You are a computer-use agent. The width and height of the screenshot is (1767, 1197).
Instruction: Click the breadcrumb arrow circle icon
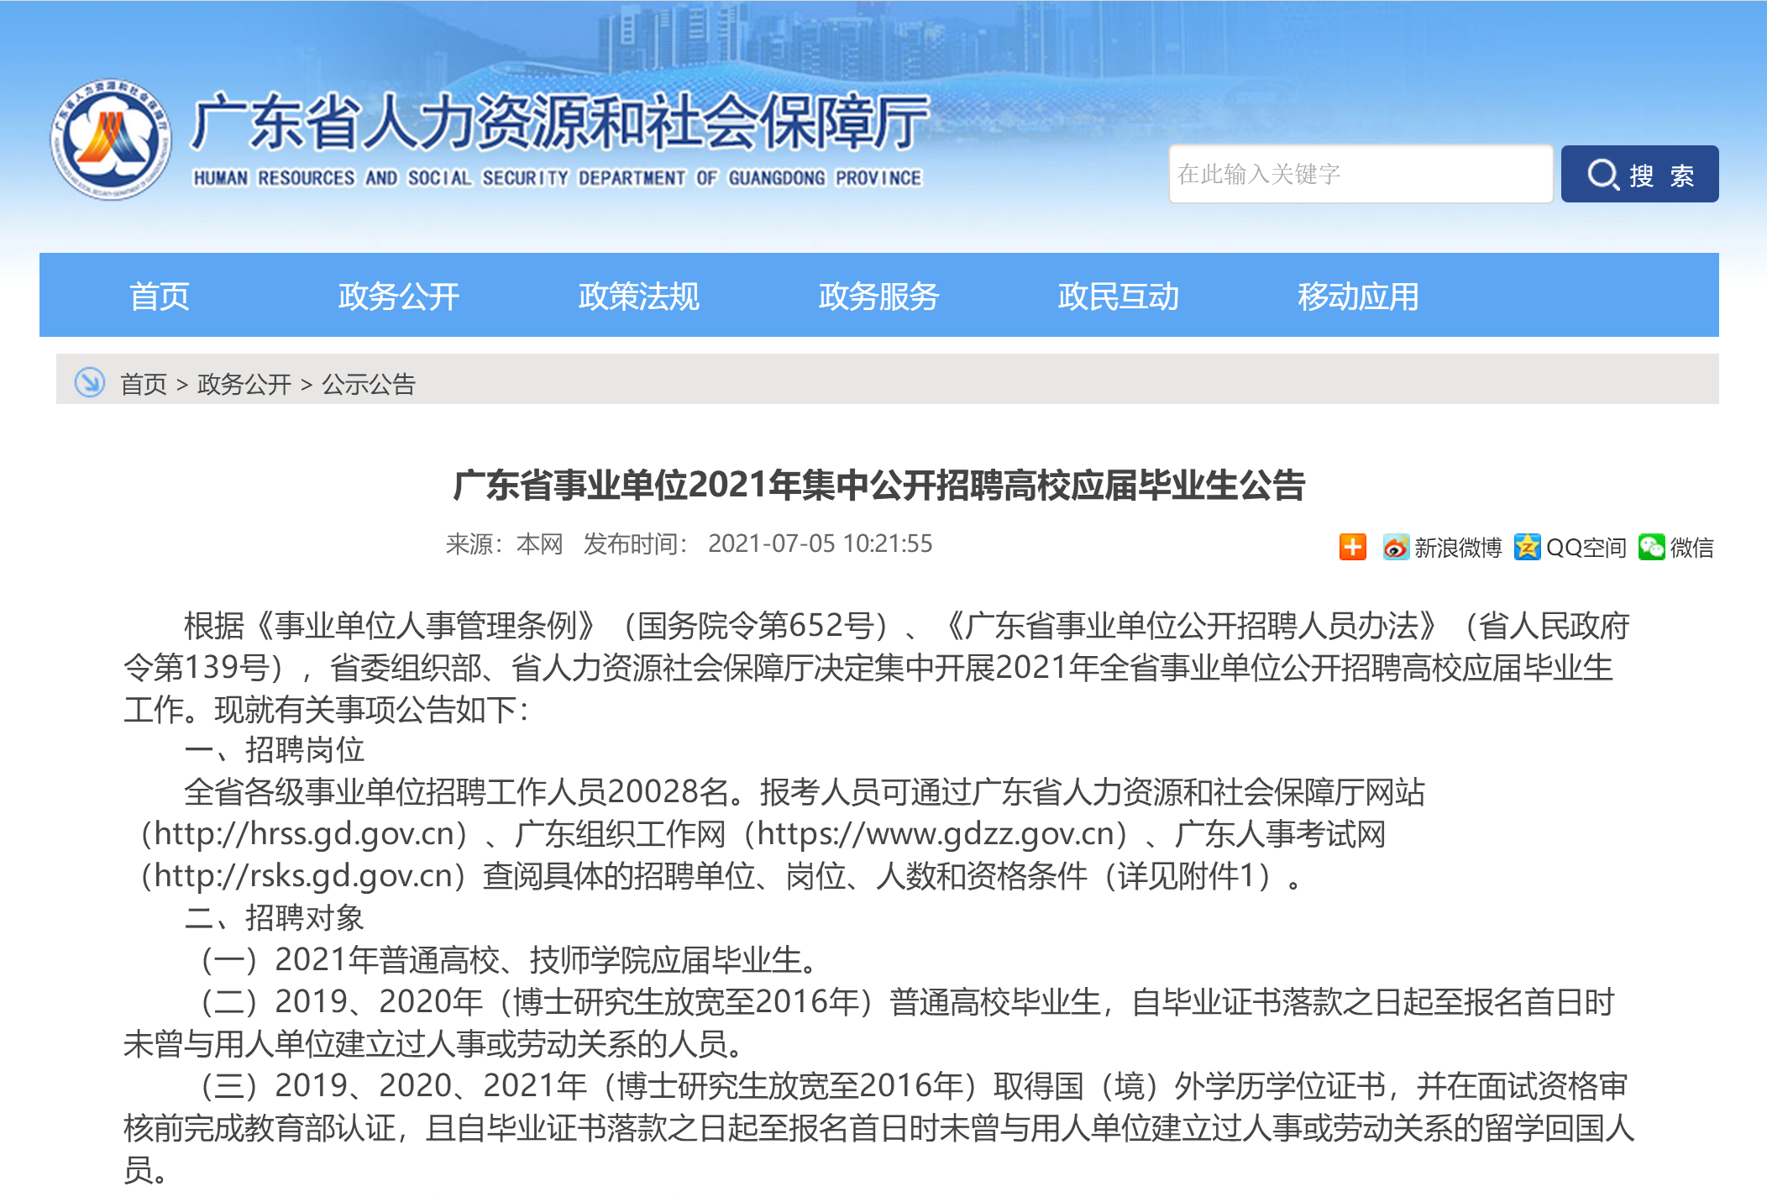pos(89,383)
